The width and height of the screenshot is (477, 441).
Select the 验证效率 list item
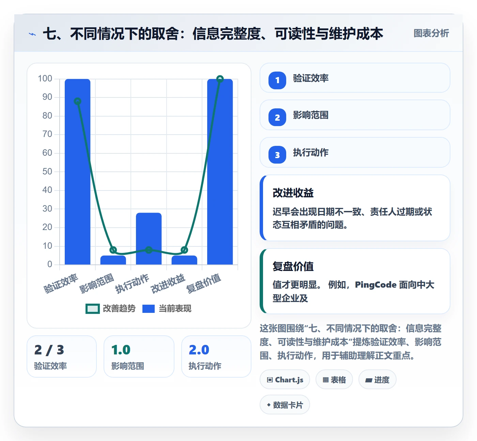[355, 78]
